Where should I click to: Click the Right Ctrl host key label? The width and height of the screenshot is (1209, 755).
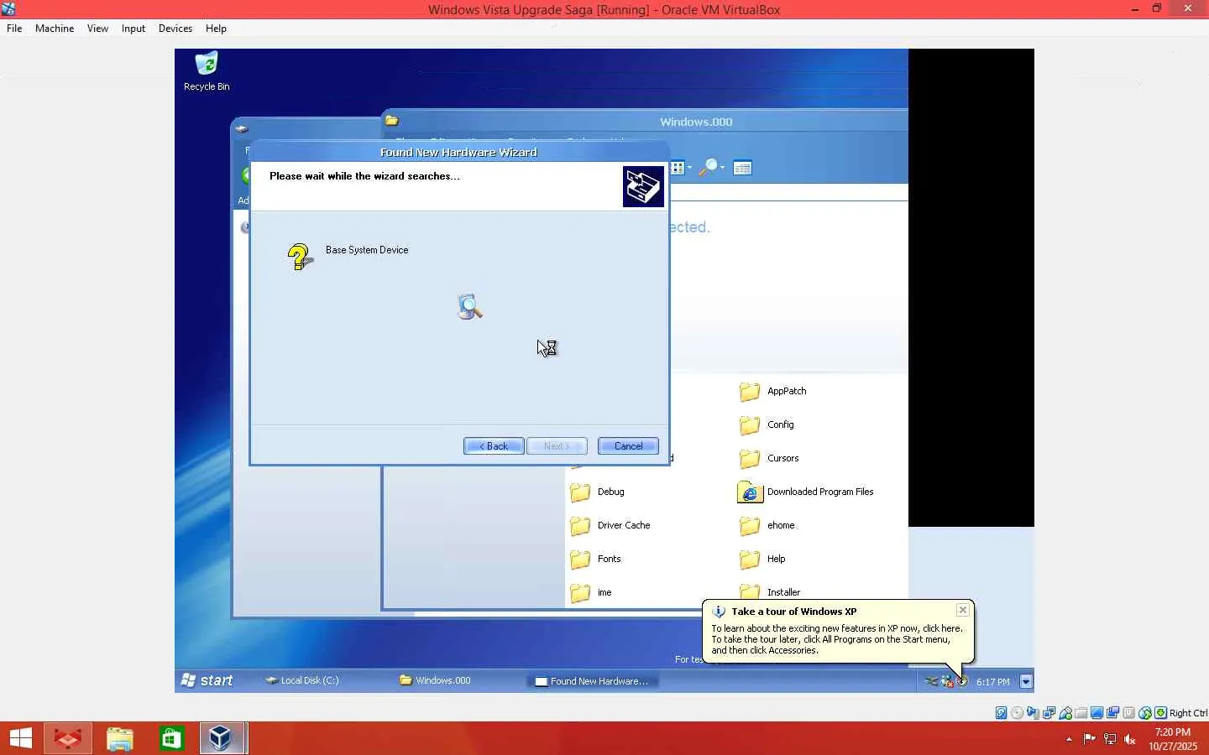[x=1188, y=713]
